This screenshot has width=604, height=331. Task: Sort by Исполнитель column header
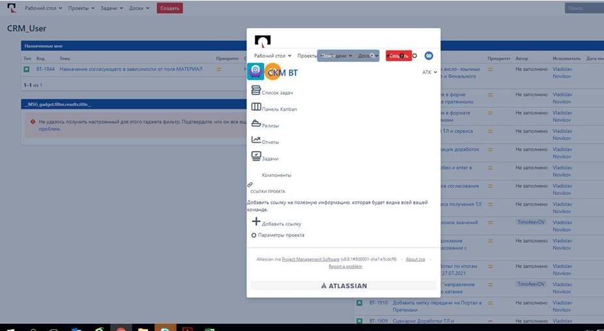coord(566,59)
